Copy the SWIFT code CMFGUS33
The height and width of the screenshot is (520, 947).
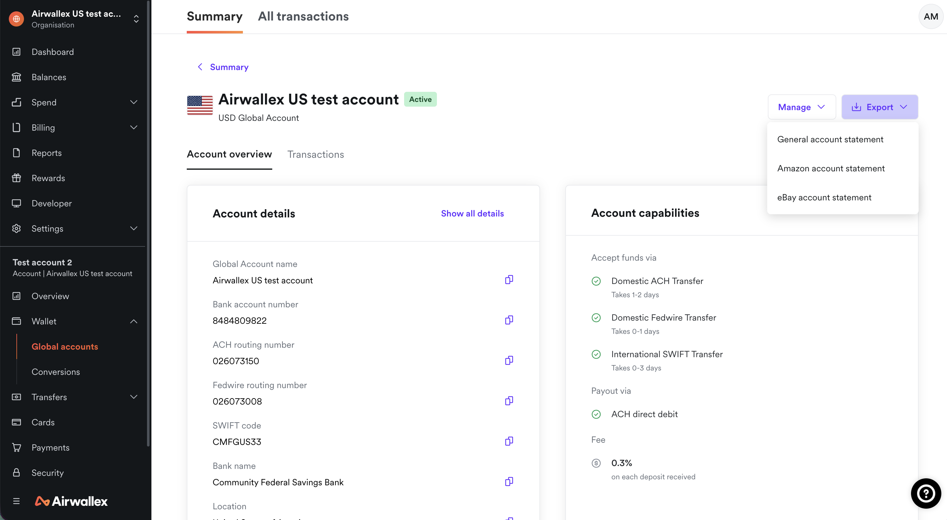coord(509,441)
